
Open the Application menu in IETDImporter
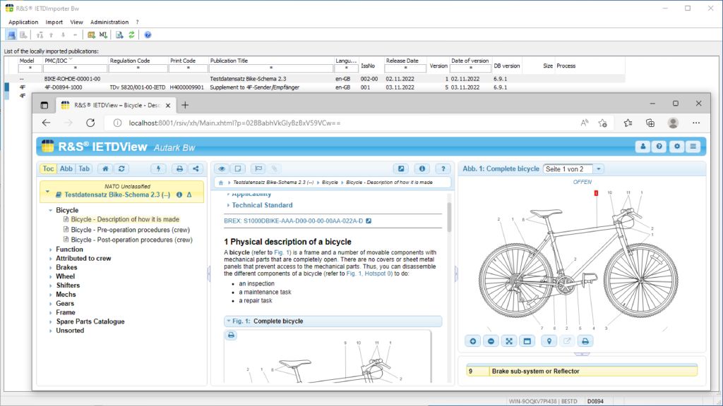pos(23,22)
